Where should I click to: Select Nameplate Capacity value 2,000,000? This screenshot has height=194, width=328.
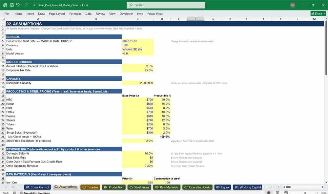(x=138, y=83)
